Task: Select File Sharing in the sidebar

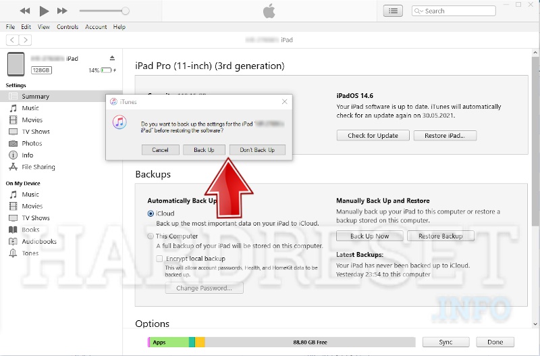Action: [38, 167]
